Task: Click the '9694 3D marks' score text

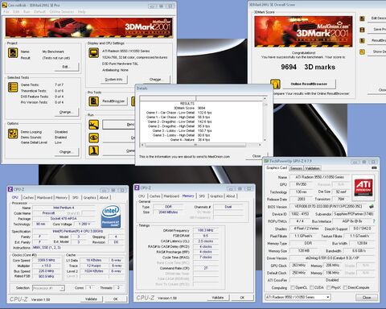Action: [x=308, y=68]
